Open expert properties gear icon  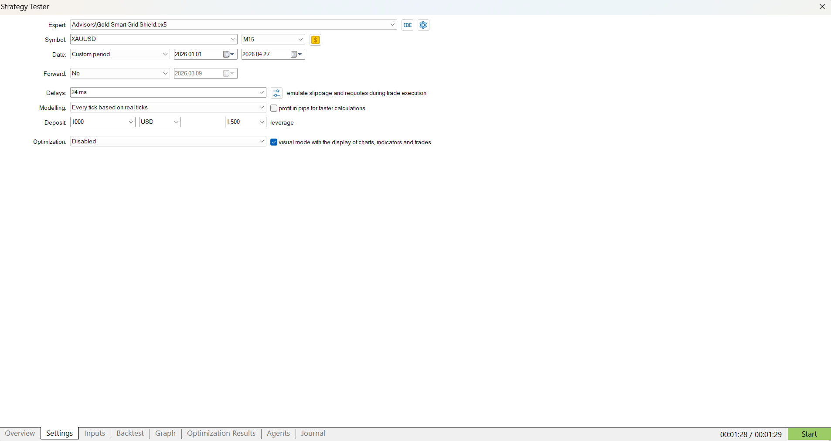click(x=423, y=25)
